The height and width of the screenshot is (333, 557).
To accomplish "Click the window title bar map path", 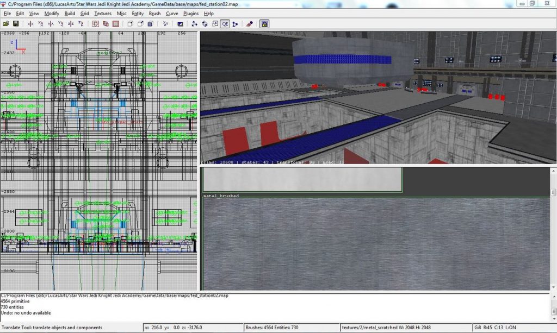I will coord(123,4).
